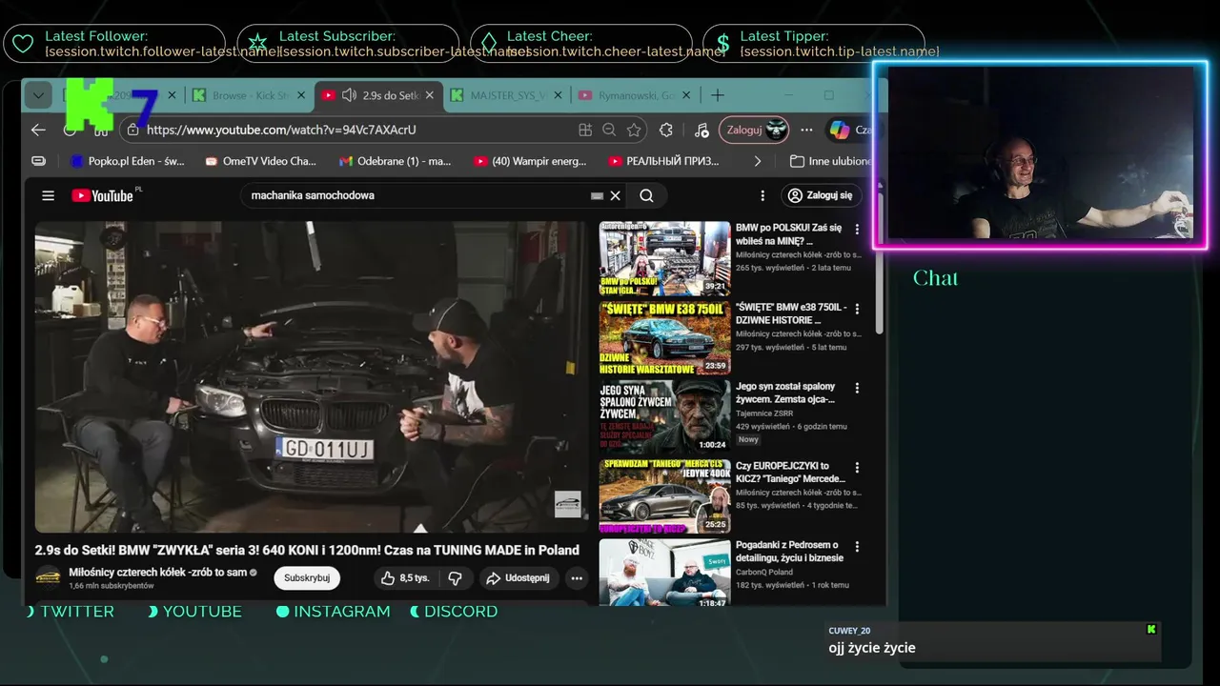The width and height of the screenshot is (1220, 686).
Task: Open YouTube hamburger guide menu
Action: pyautogui.click(x=48, y=195)
